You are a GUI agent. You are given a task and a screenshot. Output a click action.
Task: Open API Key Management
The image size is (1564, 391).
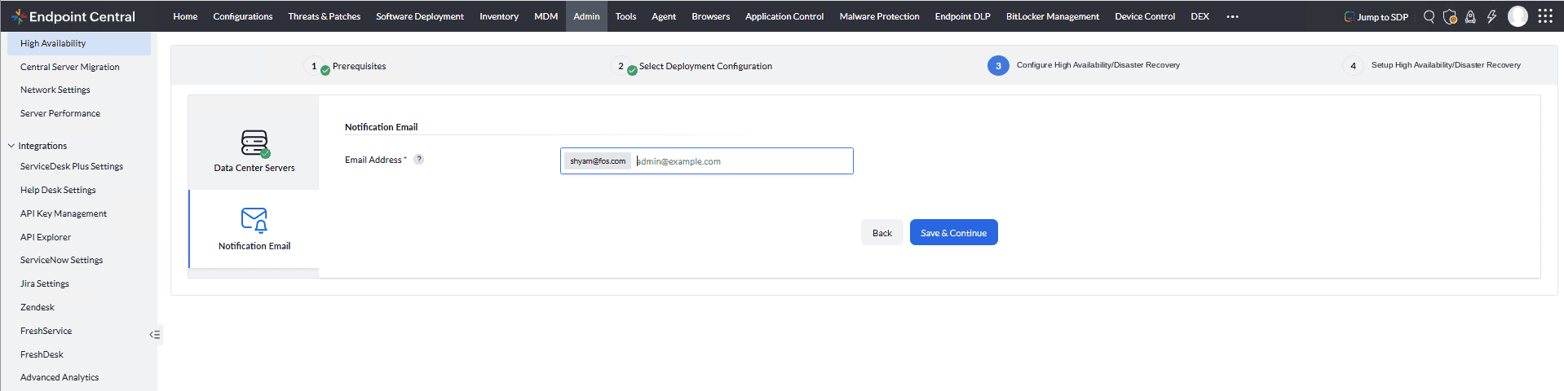pyautogui.click(x=64, y=213)
